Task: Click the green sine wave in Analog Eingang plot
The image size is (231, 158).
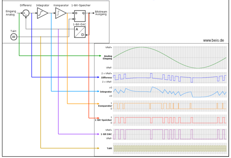Action: (x=141, y=47)
